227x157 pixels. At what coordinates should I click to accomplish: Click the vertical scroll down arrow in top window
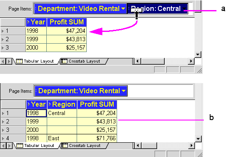click(x=198, y=55)
